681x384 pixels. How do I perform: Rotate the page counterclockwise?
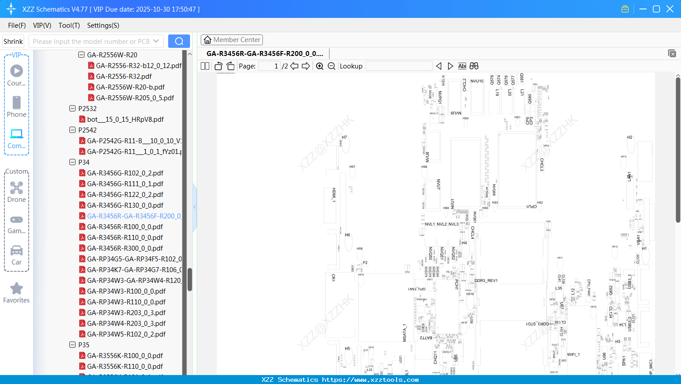219,66
